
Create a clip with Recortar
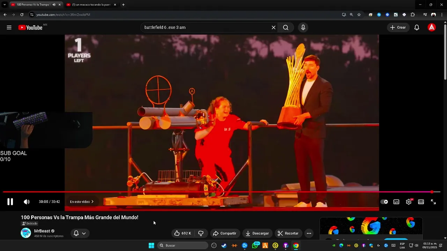288,233
